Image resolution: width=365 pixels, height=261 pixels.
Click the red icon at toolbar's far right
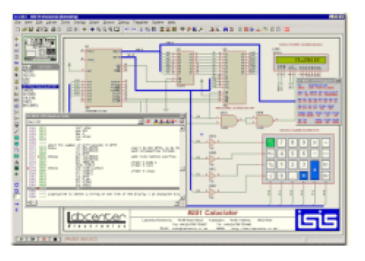[x=287, y=29]
